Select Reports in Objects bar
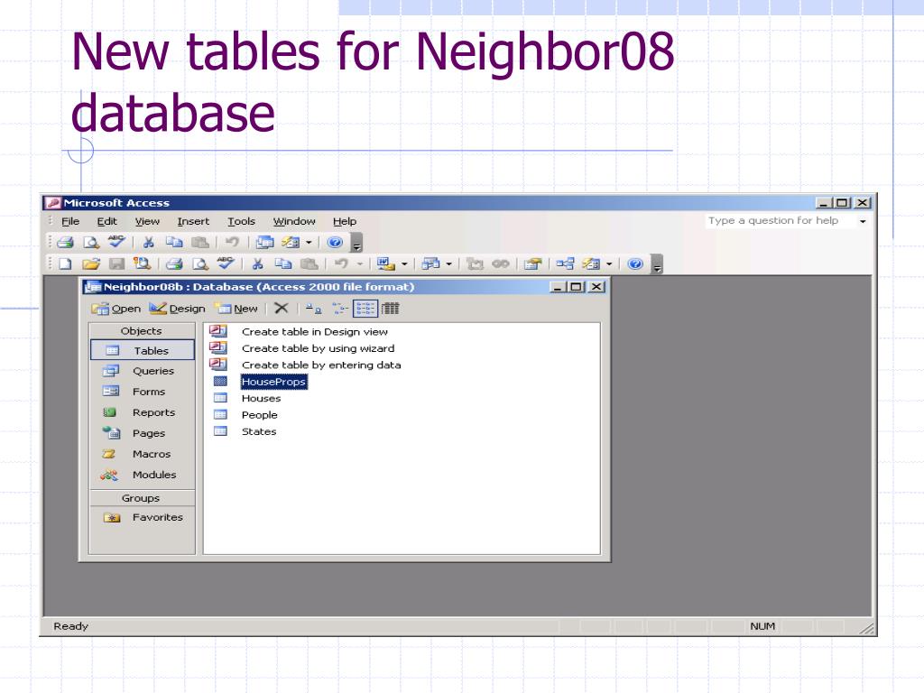 pyautogui.click(x=142, y=412)
